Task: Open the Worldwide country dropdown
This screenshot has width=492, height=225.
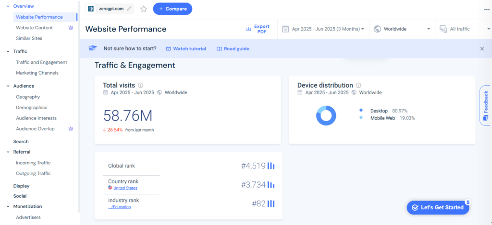Action: [402, 29]
